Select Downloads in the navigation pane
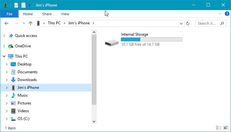 pyautogui.click(x=27, y=80)
